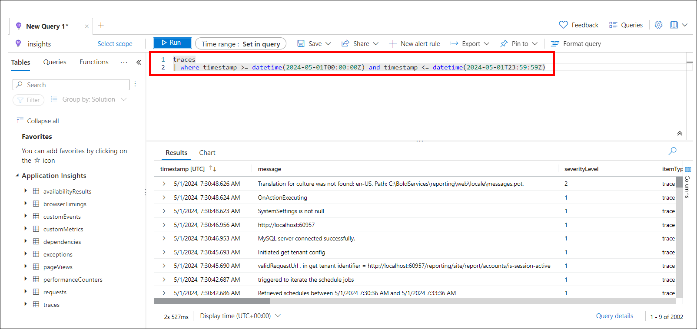Click the severityLevel column header

pyautogui.click(x=581, y=169)
